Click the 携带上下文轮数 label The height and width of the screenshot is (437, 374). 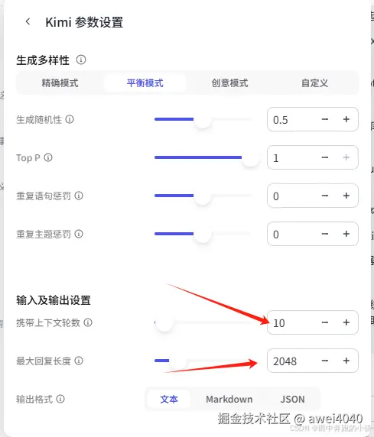48,322
